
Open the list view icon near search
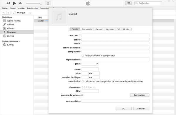tap(128, 3)
